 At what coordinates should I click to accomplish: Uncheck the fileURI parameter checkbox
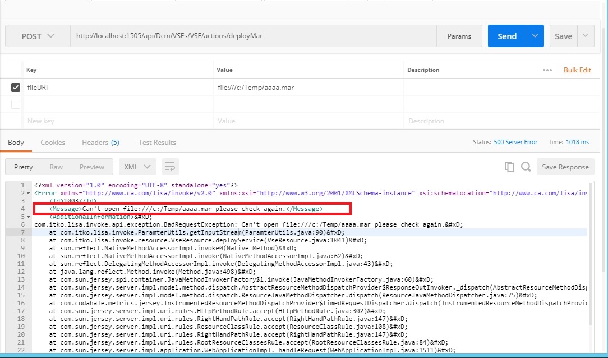pos(15,87)
